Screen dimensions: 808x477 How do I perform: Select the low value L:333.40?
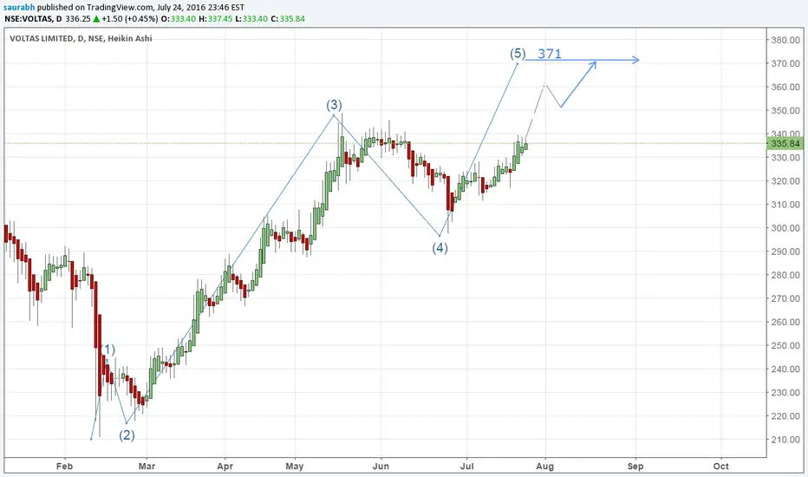click(252, 18)
